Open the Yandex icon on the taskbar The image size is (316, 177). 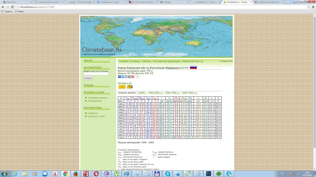[x=55, y=173]
